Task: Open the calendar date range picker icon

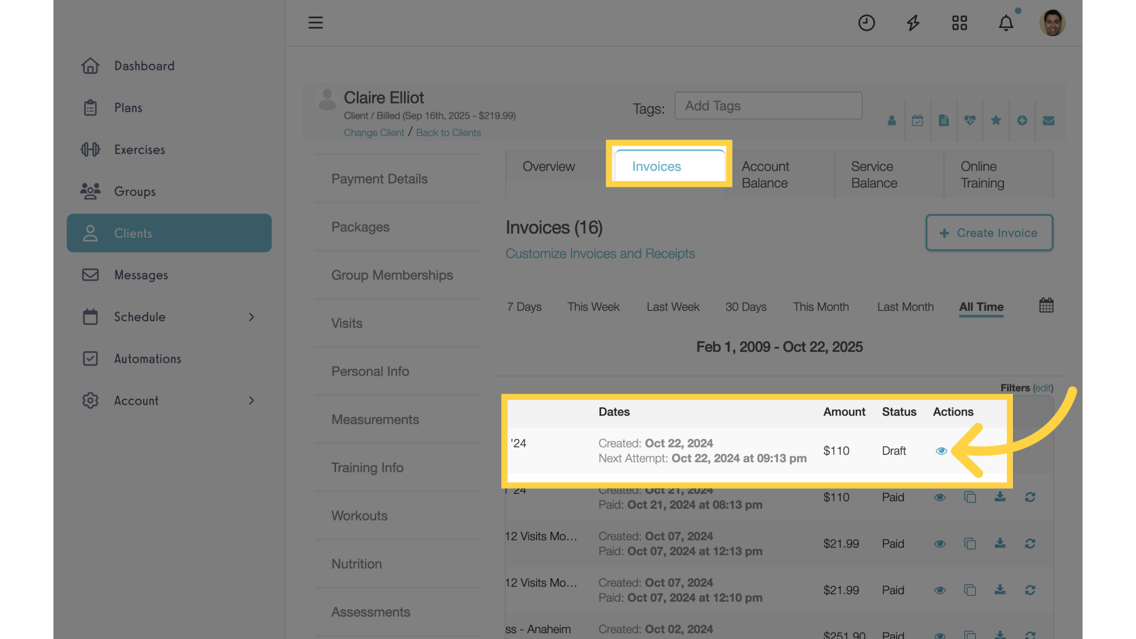Action: click(1046, 305)
